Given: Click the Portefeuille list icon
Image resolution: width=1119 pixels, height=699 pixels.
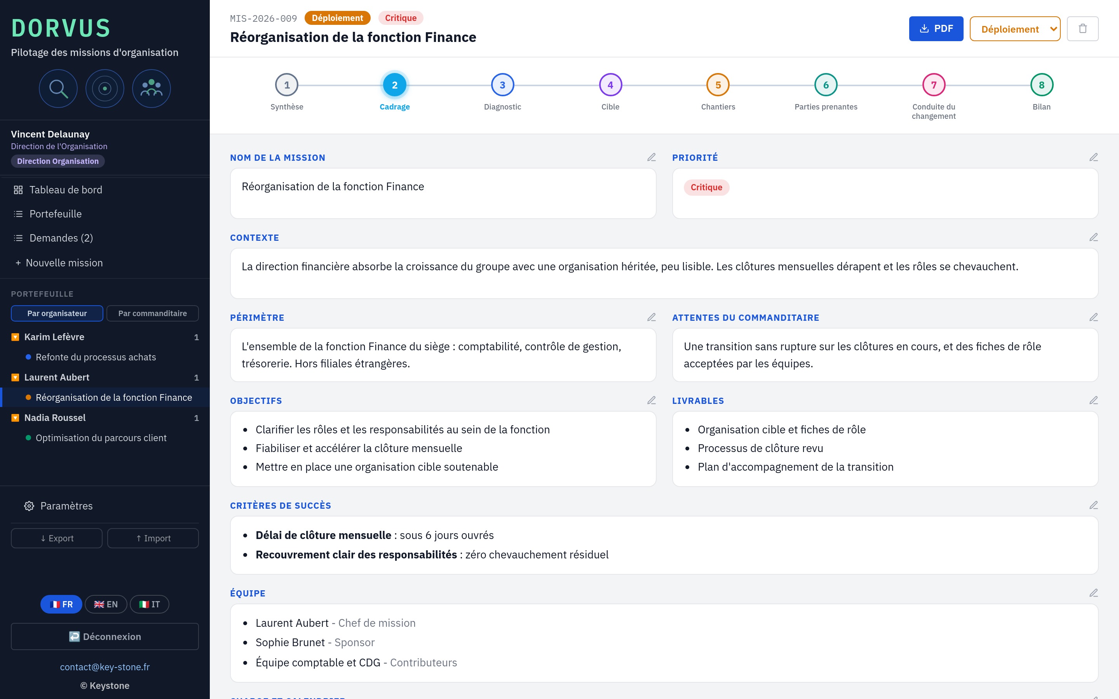Looking at the screenshot, I should (18, 214).
